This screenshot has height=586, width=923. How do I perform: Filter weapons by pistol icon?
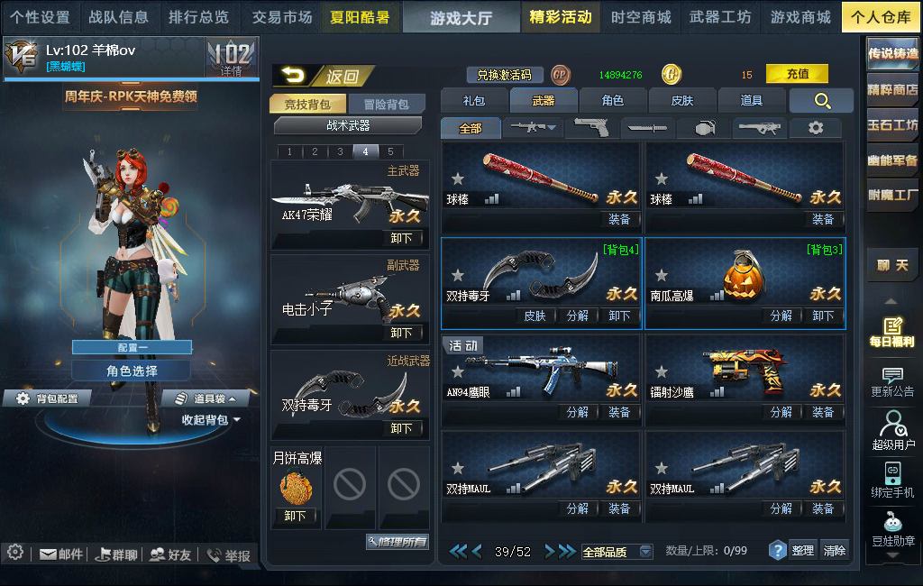591,127
